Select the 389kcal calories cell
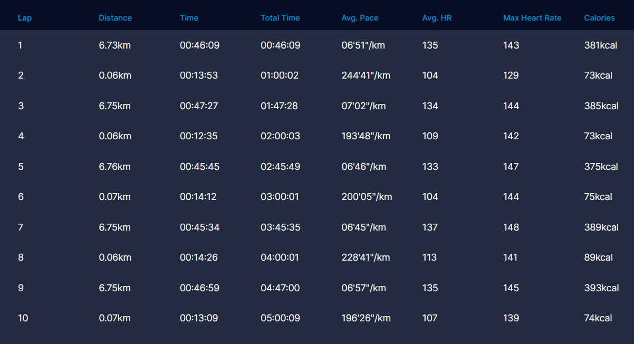634x344 pixels. click(601, 227)
